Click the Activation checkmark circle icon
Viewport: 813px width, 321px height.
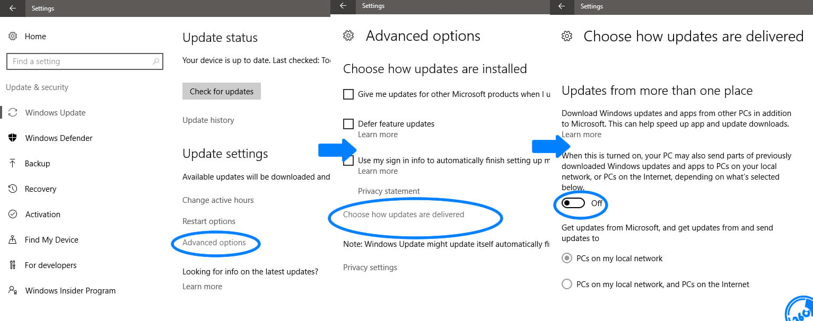click(x=13, y=215)
